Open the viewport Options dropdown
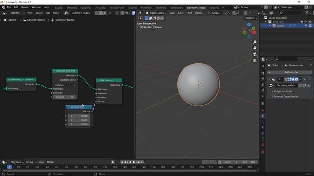 tap(251, 18)
